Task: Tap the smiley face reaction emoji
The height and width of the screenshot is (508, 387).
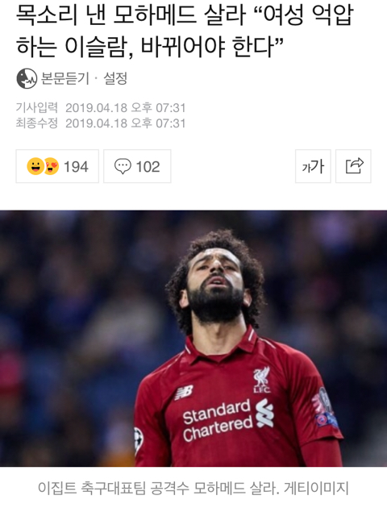Action: [35, 167]
